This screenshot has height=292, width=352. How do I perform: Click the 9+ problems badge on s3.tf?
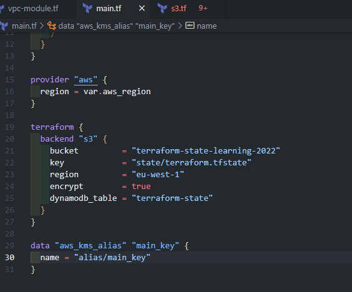coord(203,8)
